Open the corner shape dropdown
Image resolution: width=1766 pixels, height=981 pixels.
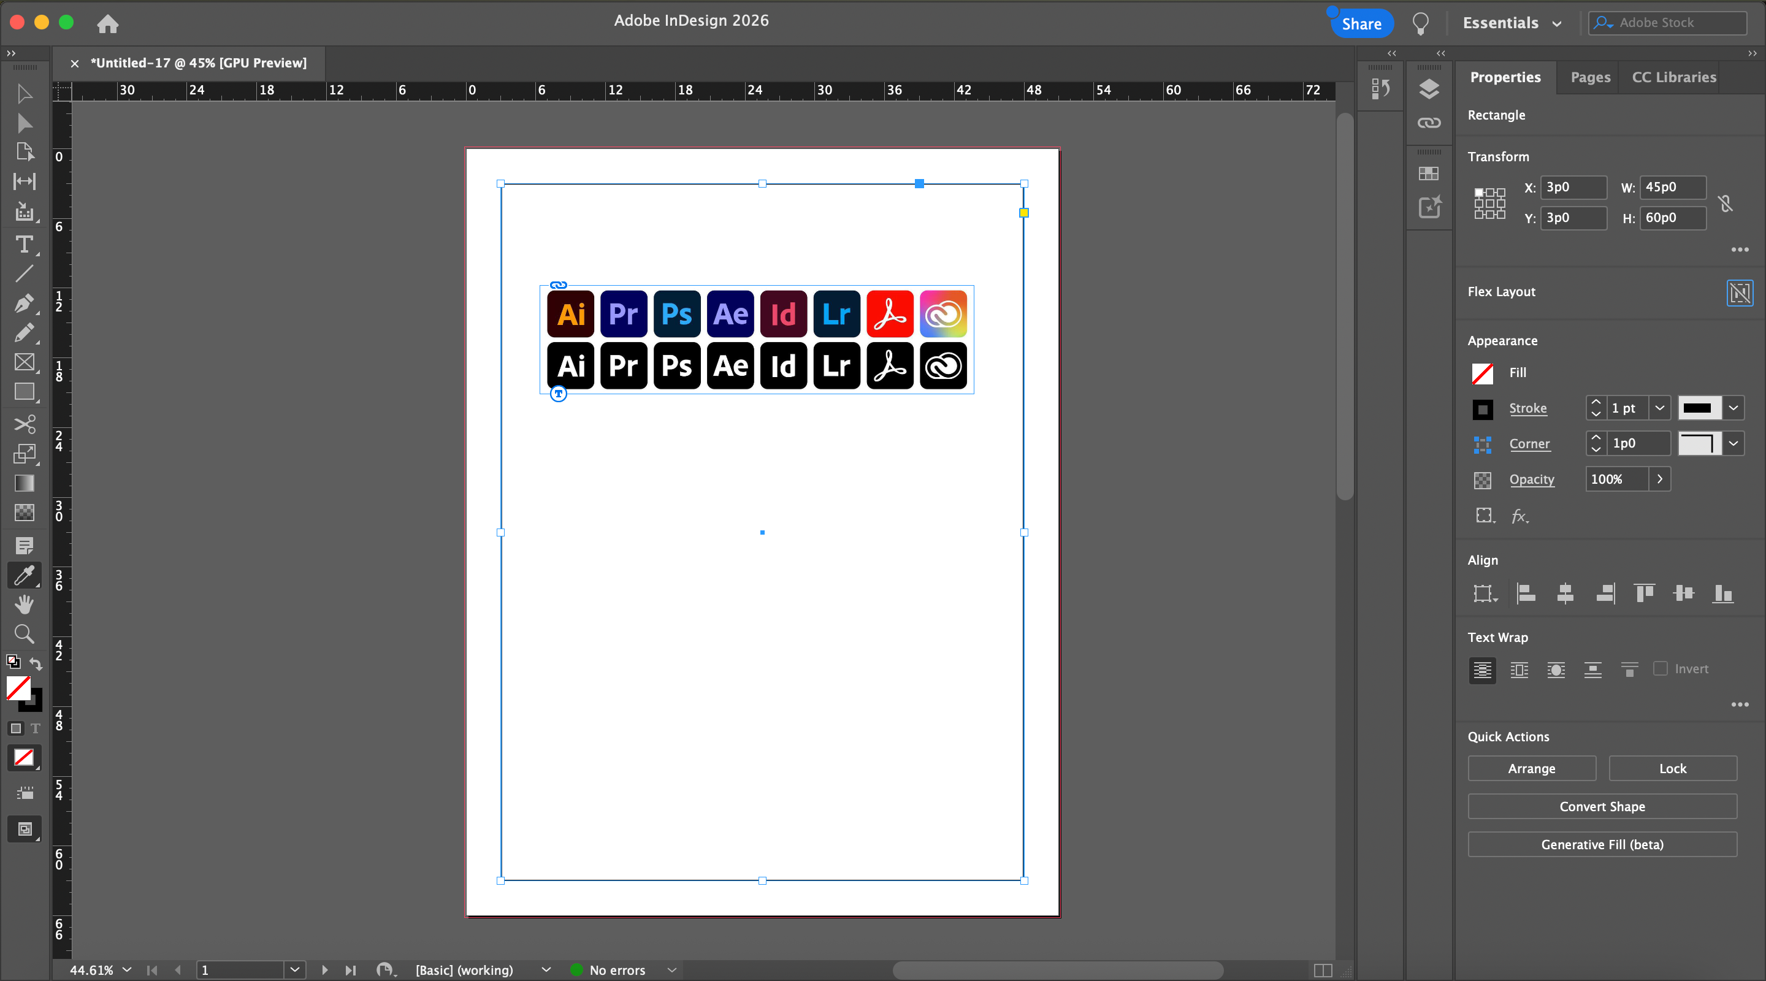1733,443
